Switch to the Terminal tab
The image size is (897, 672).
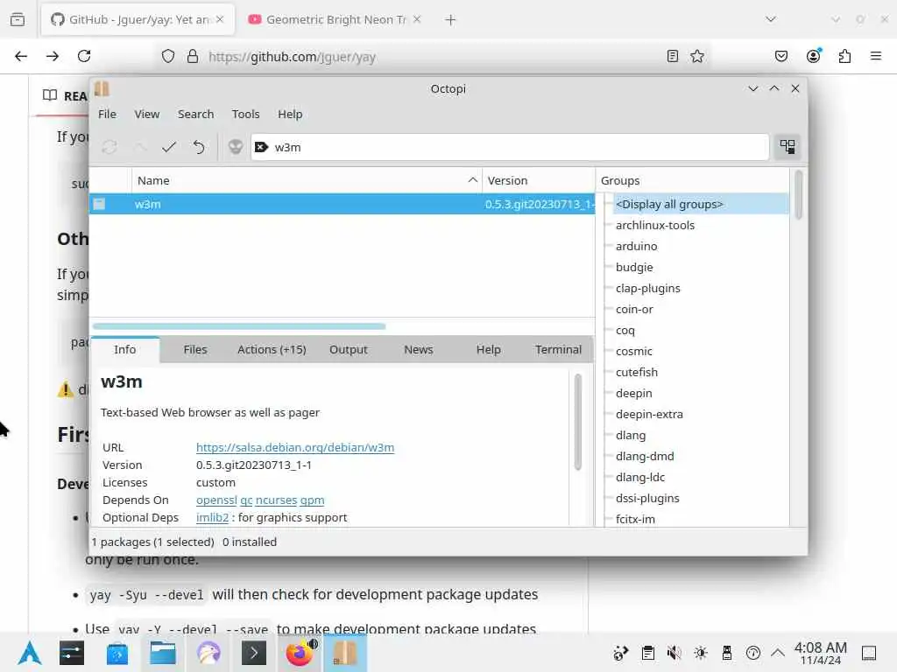(558, 350)
